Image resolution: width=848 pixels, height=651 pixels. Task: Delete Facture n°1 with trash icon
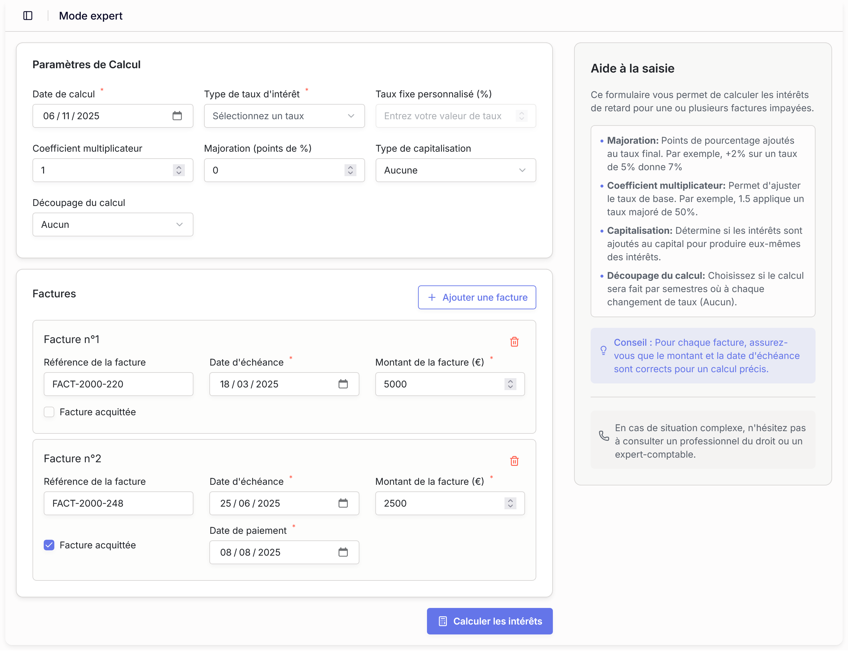coord(514,342)
